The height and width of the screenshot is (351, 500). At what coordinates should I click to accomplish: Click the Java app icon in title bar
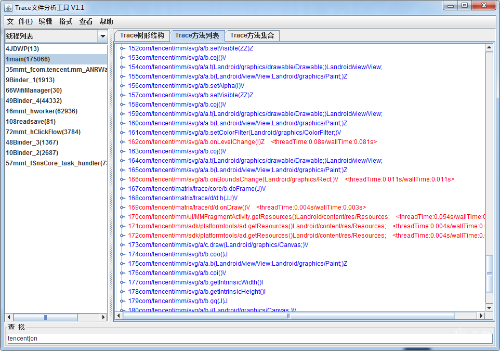click(8, 7)
